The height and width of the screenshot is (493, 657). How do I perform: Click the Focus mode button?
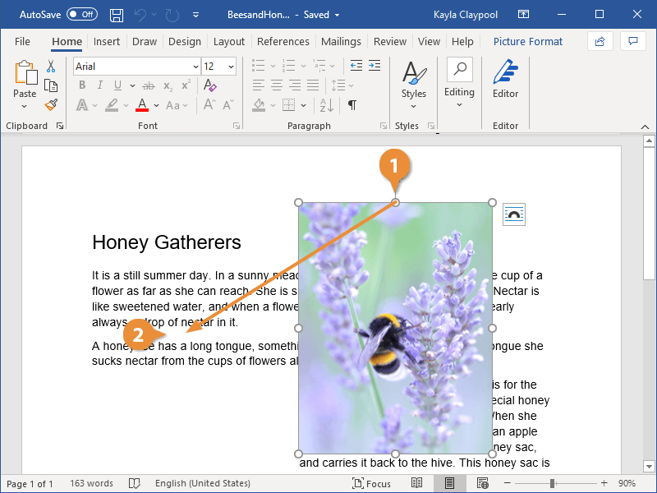[x=371, y=484]
